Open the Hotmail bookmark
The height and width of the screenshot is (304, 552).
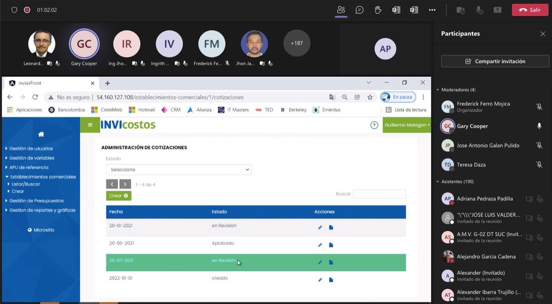point(142,110)
